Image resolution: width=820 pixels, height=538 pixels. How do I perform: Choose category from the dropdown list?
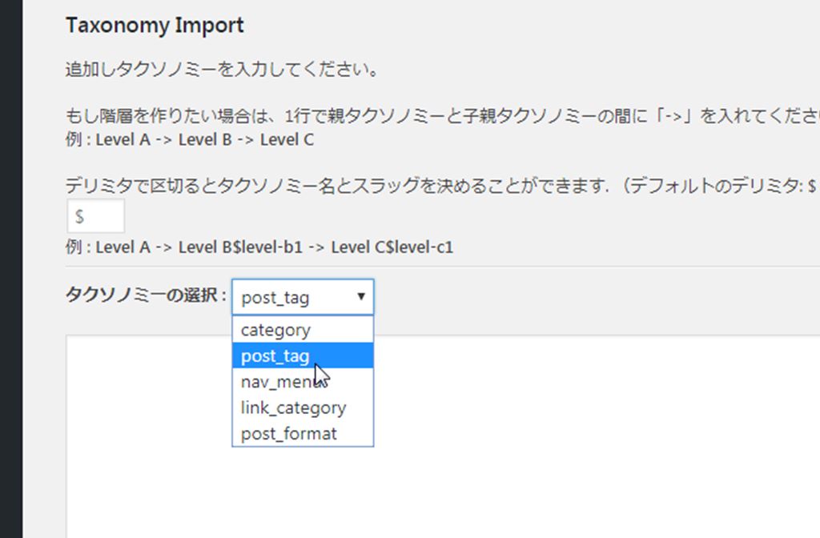pyautogui.click(x=276, y=330)
